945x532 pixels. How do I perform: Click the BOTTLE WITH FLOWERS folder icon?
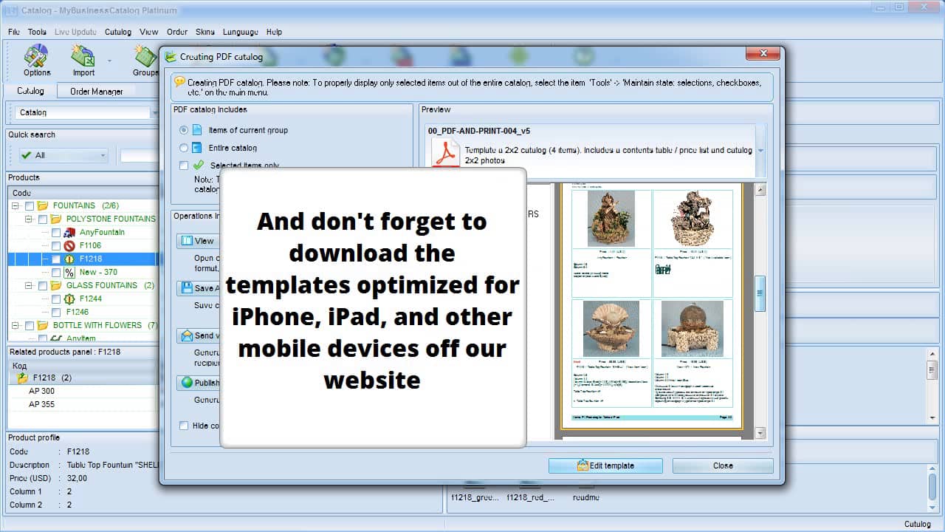tap(42, 325)
